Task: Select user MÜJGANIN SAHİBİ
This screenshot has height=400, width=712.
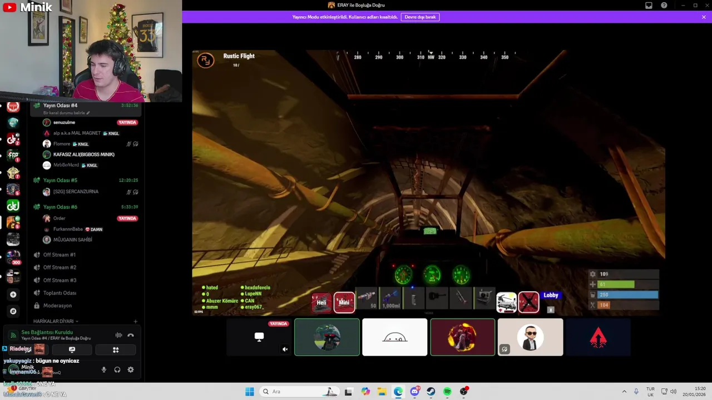Action: [72, 240]
